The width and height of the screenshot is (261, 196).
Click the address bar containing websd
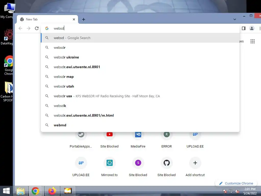click(x=140, y=28)
